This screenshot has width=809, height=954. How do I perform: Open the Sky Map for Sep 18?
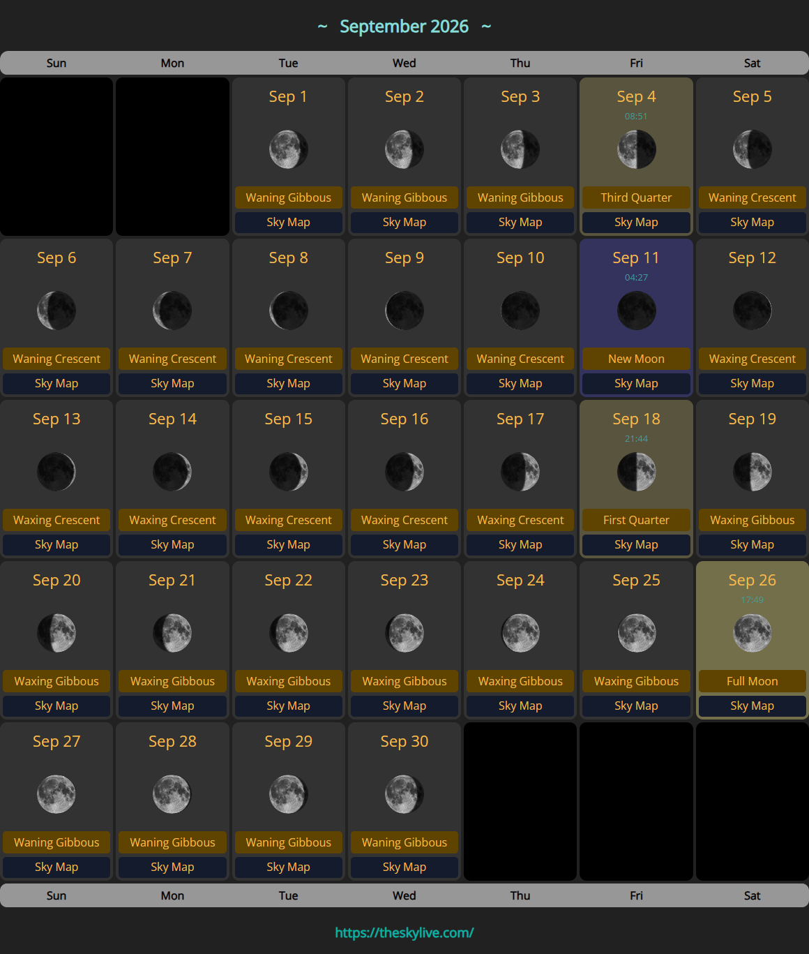(636, 544)
